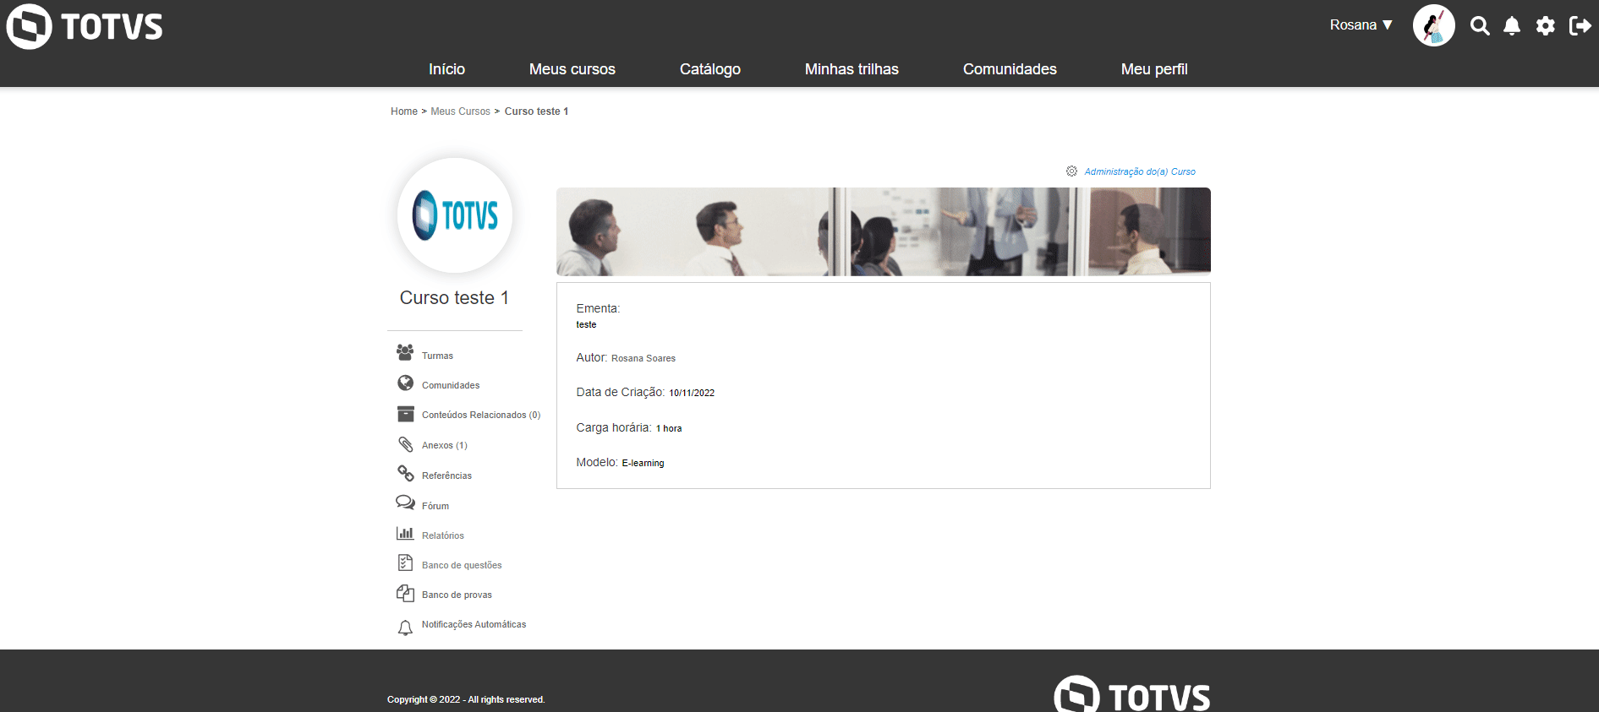
Task: Click the Comunidades globe icon
Action: pyautogui.click(x=405, y=383)
